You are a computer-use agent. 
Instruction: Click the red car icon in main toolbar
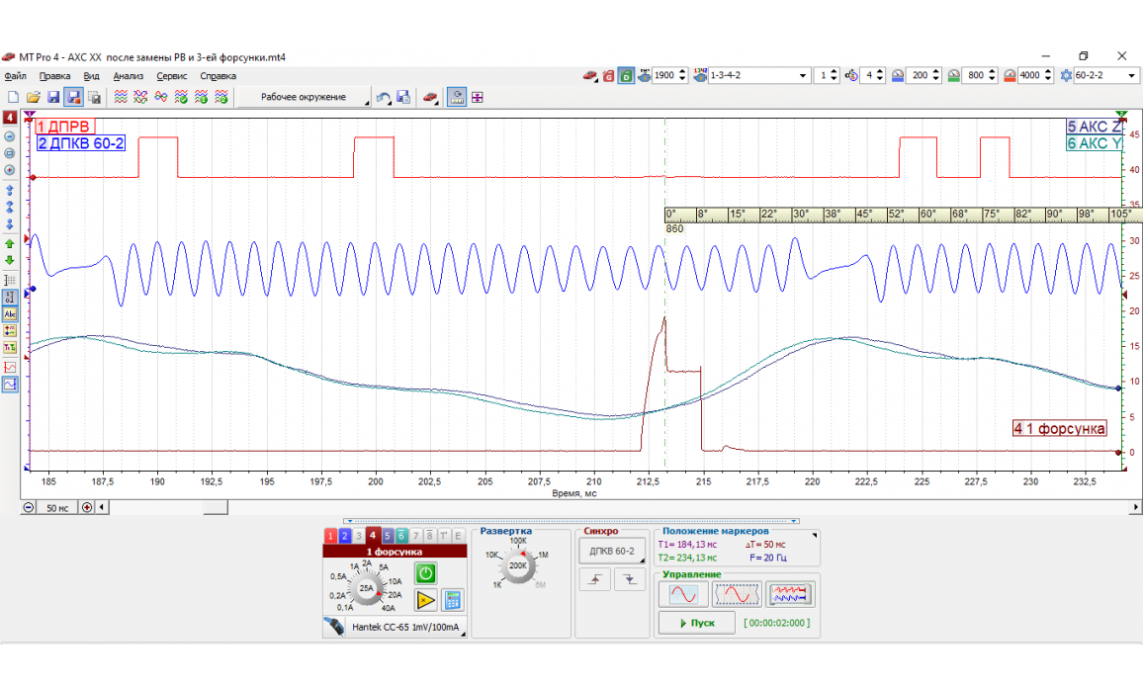(430, 97)
